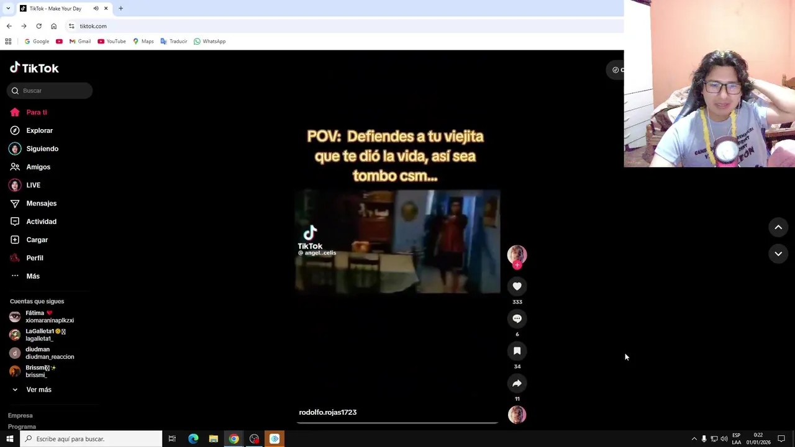Open followed account brissmi_
Screen dimensions: 795x447
[50, 371]
